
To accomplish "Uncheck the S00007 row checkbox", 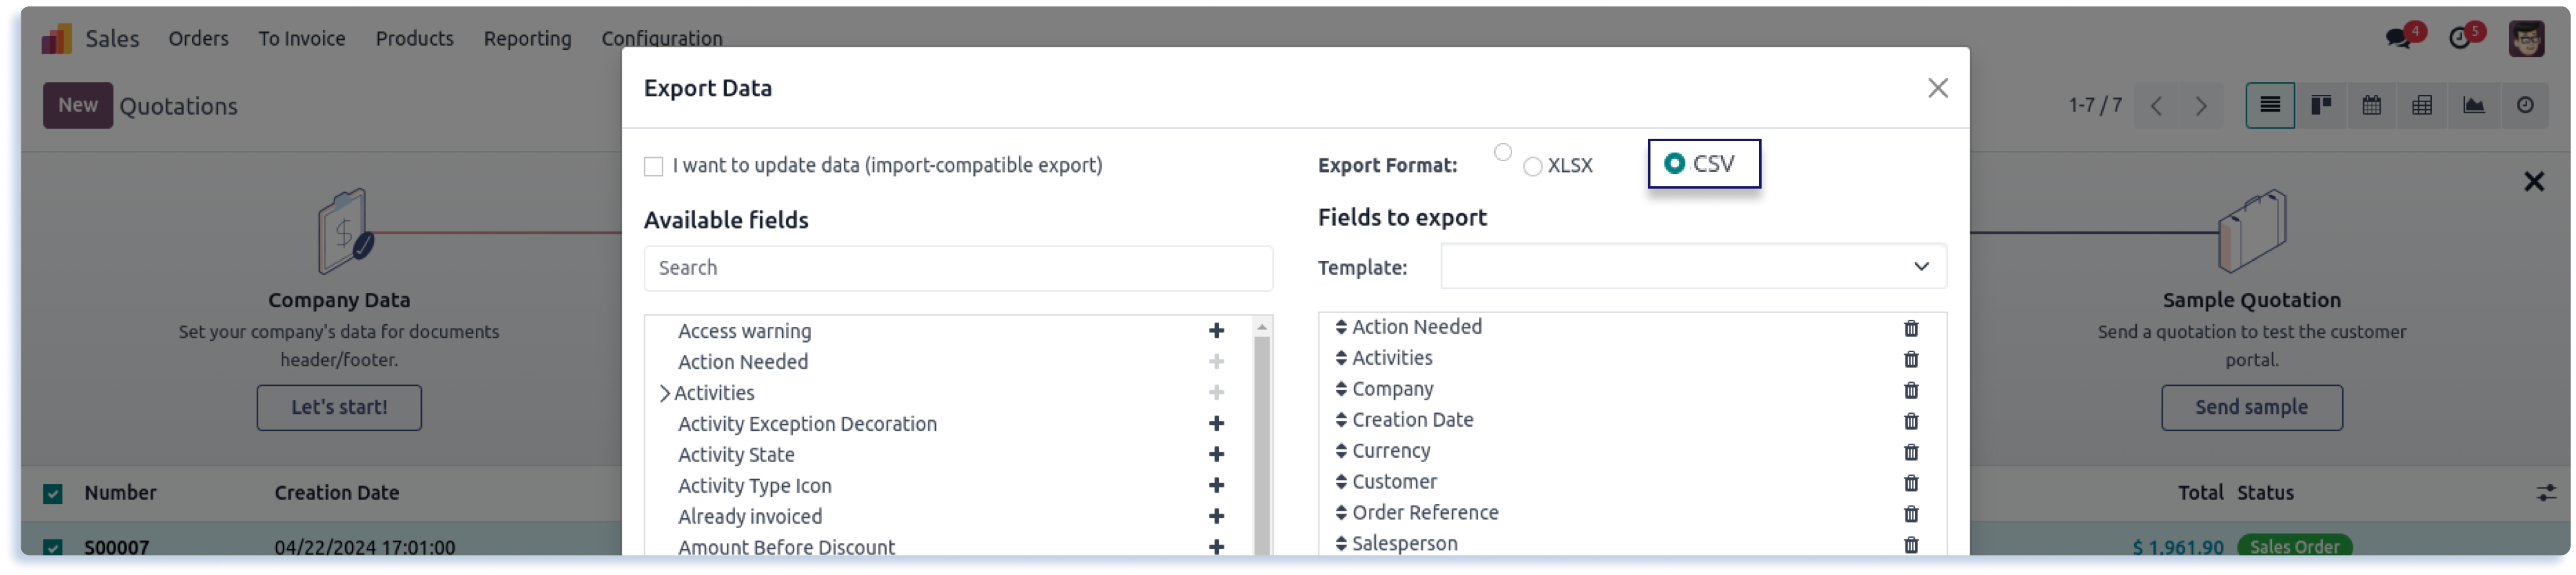I will (53, 547).
